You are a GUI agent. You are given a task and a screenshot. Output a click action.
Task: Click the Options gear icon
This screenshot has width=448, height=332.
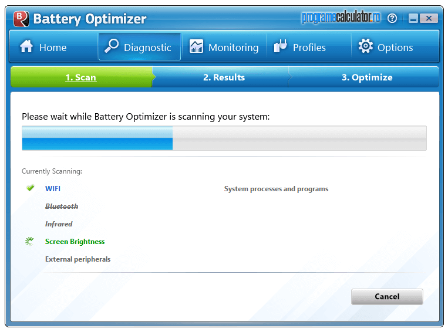pos(365,46)
